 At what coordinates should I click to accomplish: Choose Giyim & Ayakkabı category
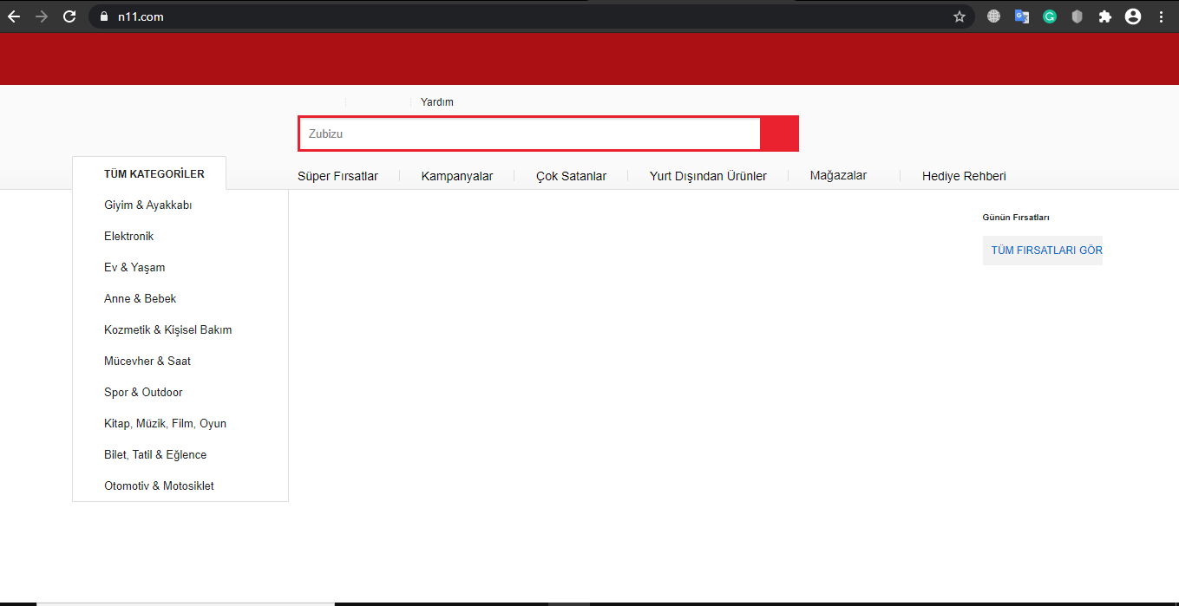[148, 205]
